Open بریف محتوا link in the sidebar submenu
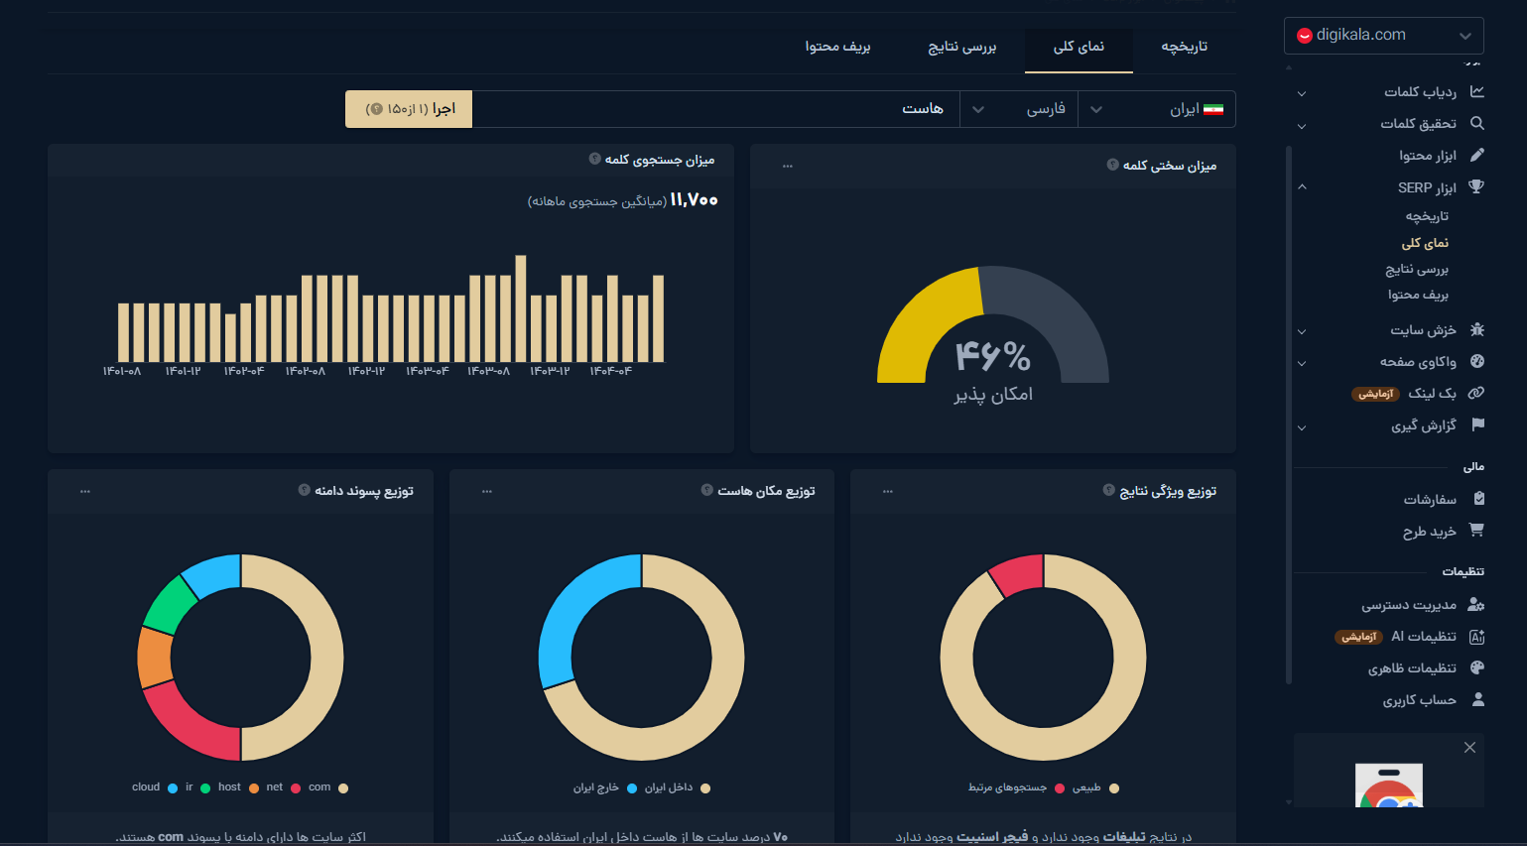Viewport: 1527px width, 846px height. (1418, 295)
